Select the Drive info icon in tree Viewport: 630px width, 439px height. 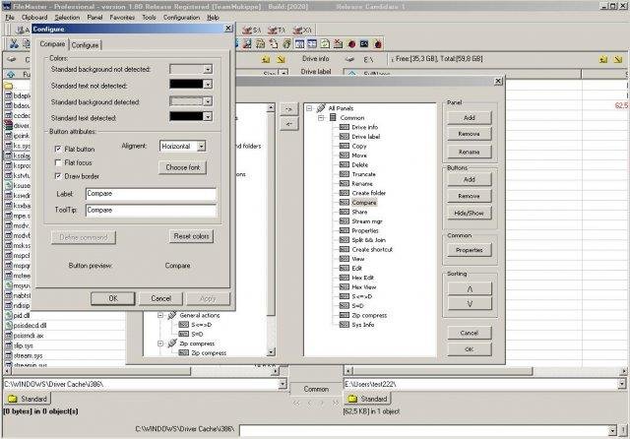pos(346,127)
